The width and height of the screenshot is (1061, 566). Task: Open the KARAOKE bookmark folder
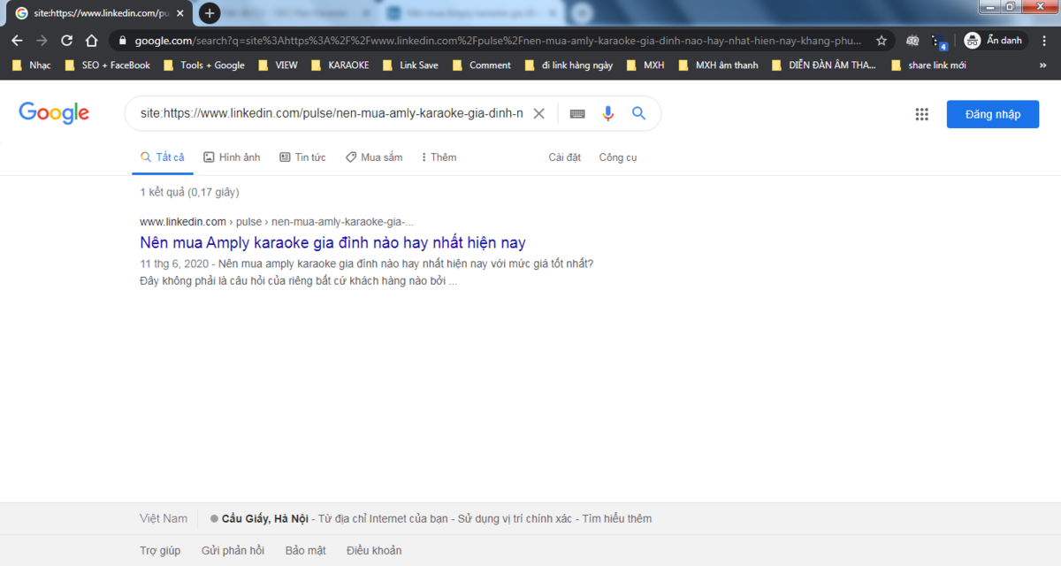click(340, 65)
